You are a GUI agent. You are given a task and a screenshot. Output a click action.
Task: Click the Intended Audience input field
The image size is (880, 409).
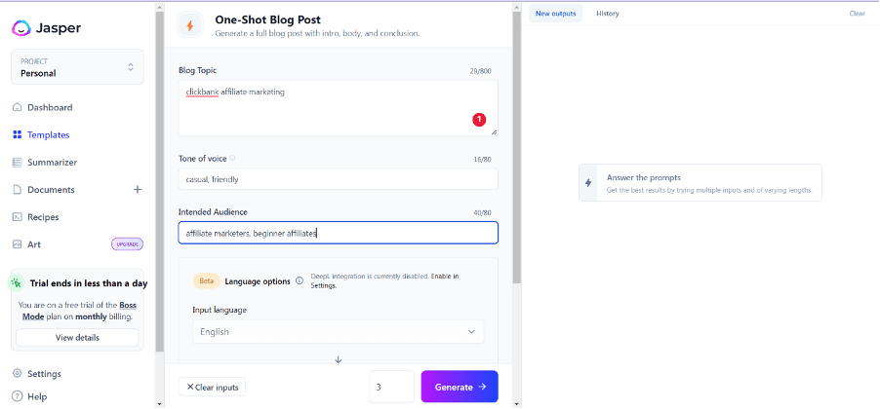[338, 233]
